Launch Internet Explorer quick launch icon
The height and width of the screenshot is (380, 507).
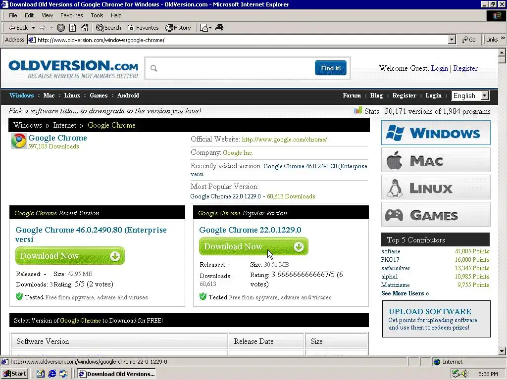coord(52,374)
